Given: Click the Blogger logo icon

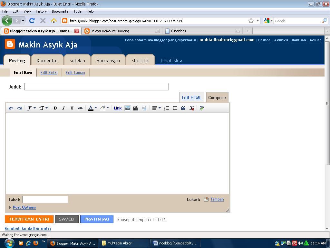Looking at the screenshot, I should (10, 44).
